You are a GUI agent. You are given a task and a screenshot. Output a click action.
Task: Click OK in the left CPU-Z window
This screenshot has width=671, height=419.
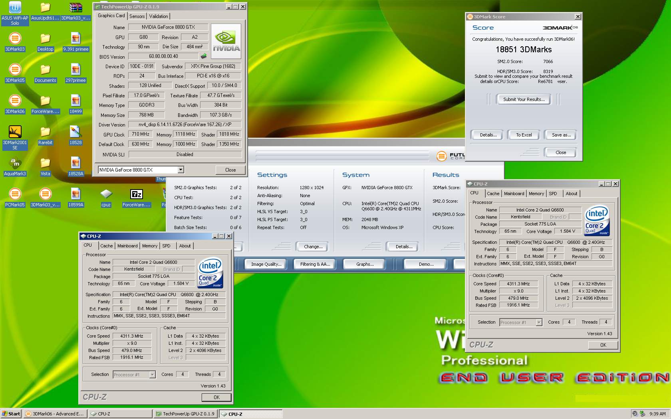pyautogui.click(x=216, y=397)
